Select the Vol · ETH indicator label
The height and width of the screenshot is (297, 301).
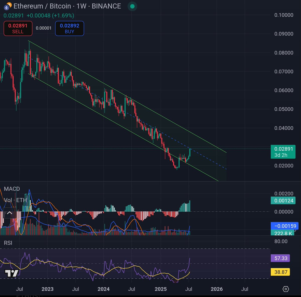click(15, 200)
